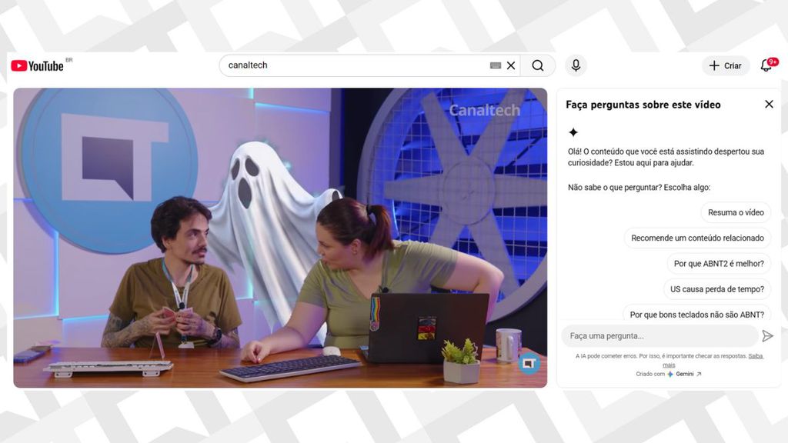Choose 'Recomende um conteúdo relacionado'

(697, 238)
